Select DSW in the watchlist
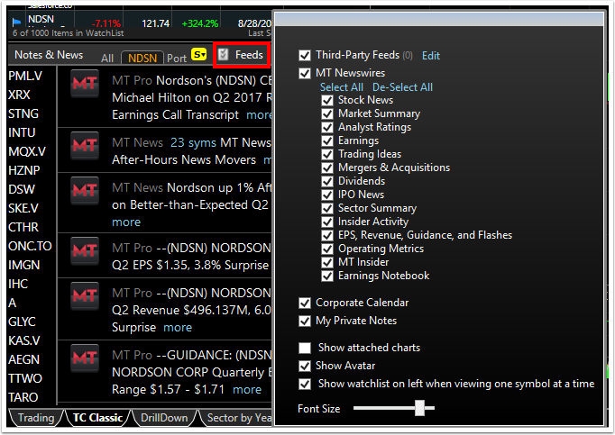This screenshot has width=615, height=435. (x=22, y=189)
